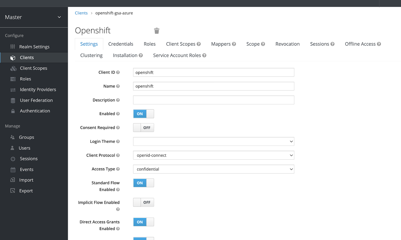Turn on Consent Required
This screenshot has height=240, width=401.
pos(143,127)
